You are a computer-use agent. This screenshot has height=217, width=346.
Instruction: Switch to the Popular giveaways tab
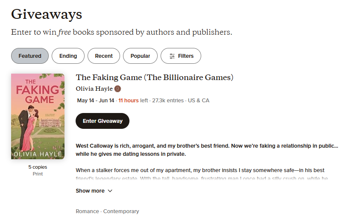(x=140, y=56)
